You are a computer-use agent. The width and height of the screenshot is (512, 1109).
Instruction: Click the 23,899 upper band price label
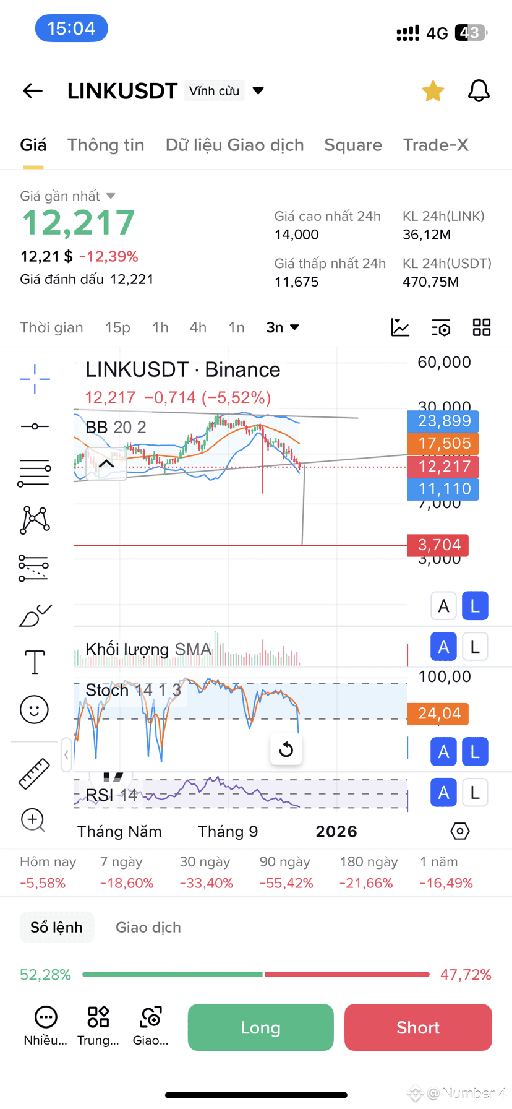(x=443, y=421)
